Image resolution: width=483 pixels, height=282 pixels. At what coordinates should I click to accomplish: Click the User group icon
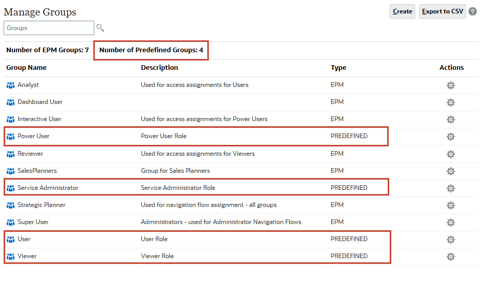(10, 240)
